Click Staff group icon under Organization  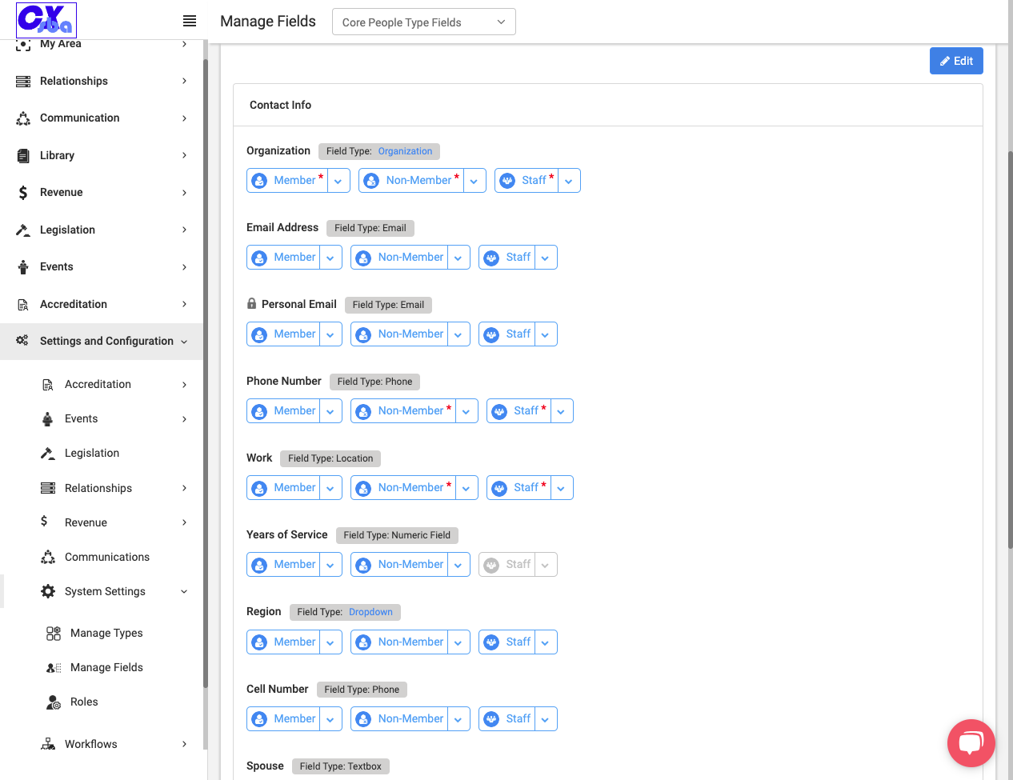click(x=507, y=181)
